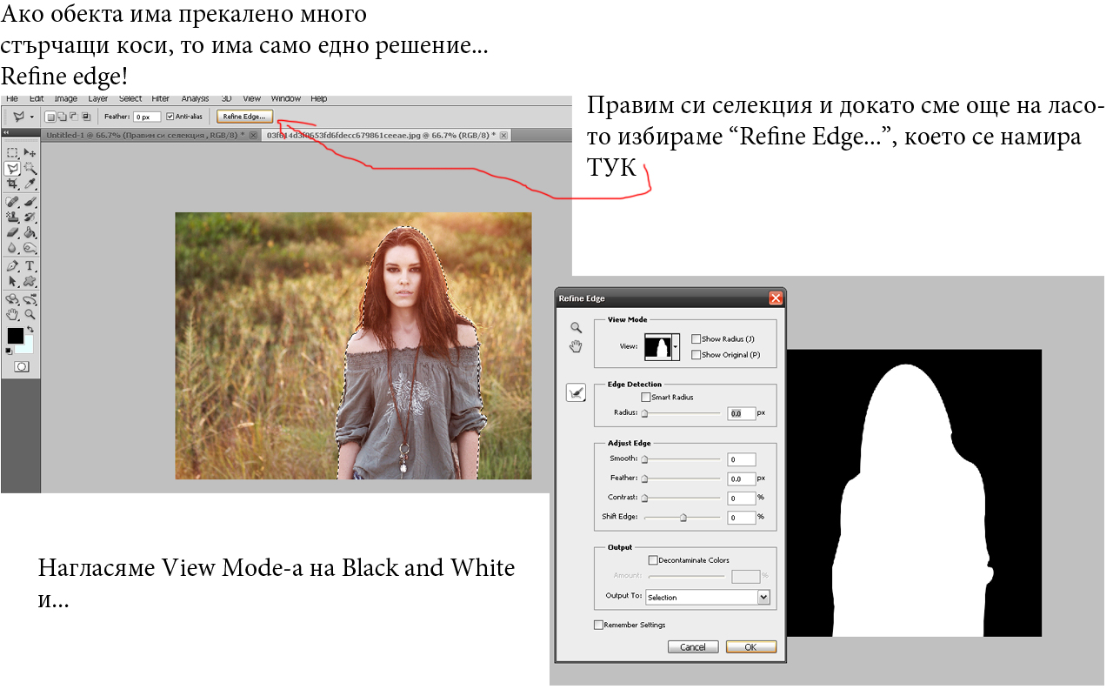The height and width of the screenshot is (696, 1113).
Task: Select the Zoom tool in Refine Edge dialog
Action: (576, 327)
